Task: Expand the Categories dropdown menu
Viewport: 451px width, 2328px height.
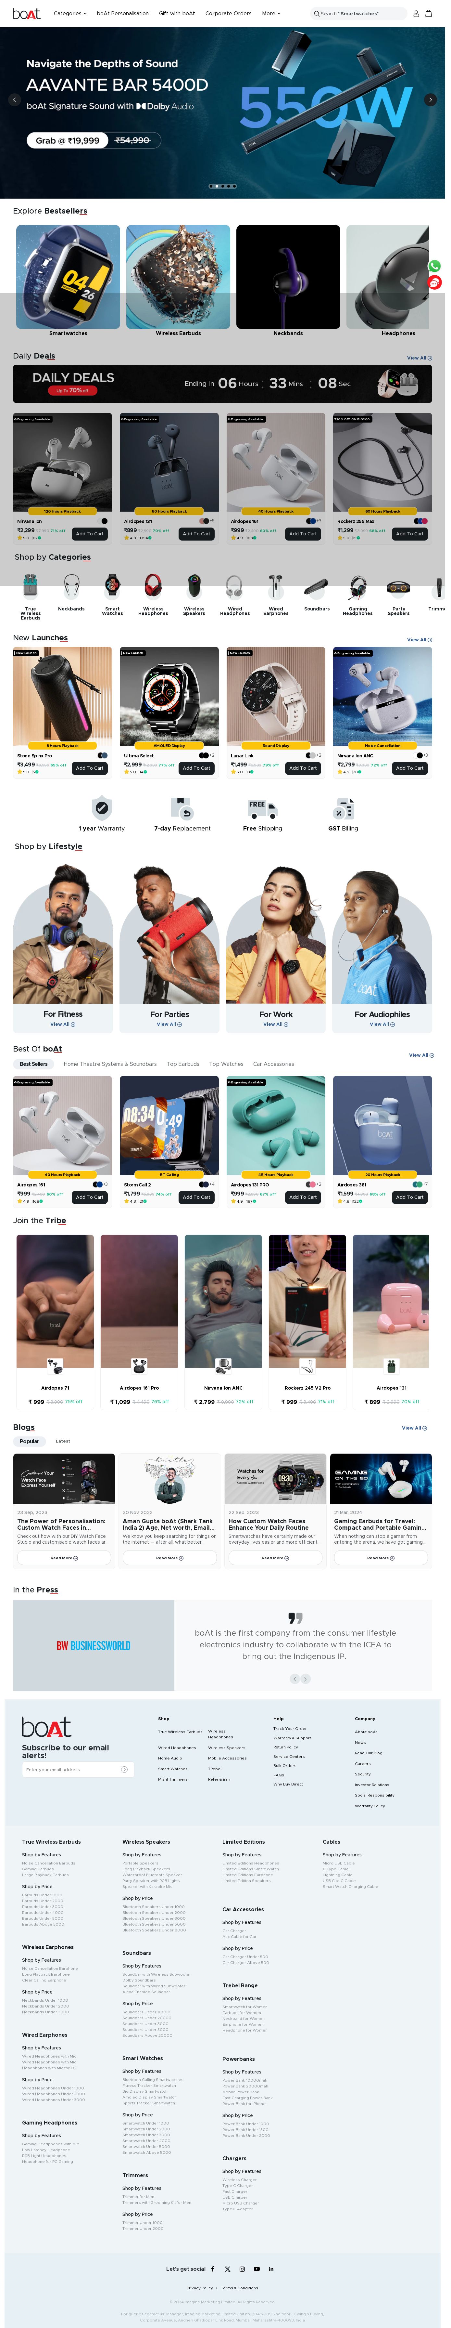Action: coord(70,14)
